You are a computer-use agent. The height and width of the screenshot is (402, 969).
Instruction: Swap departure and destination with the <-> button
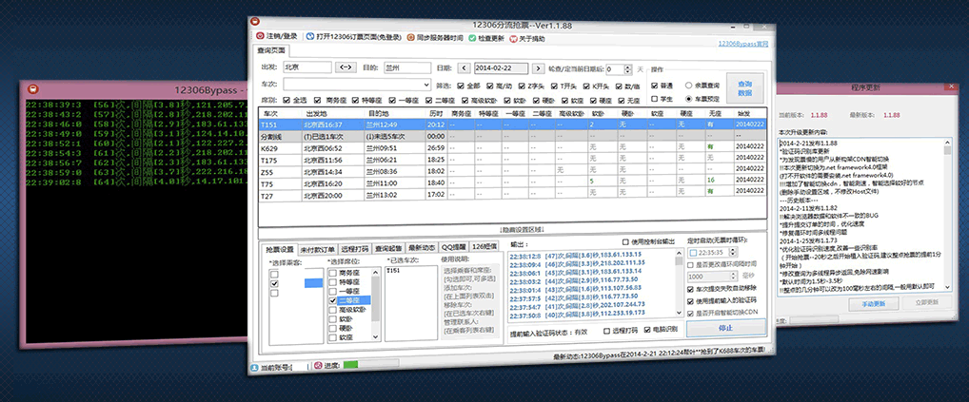[x=346, y=67]
